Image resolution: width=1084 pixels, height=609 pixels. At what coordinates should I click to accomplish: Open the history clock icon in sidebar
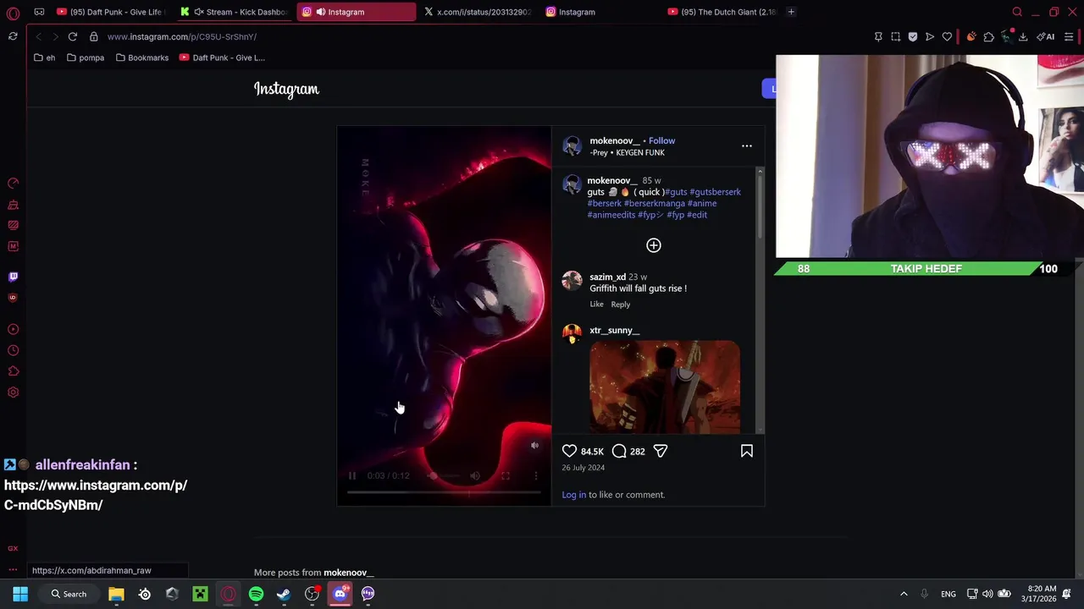coord(13,350)
